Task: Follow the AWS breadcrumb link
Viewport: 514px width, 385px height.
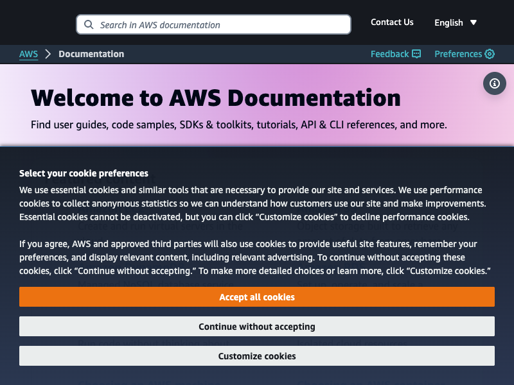Action: click(x=28, y=54)
